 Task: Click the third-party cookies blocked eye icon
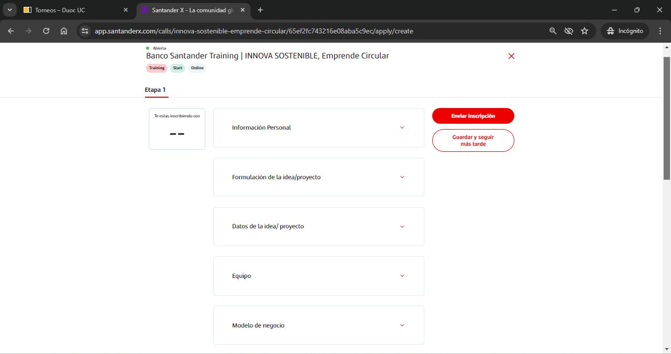[569, 31]
